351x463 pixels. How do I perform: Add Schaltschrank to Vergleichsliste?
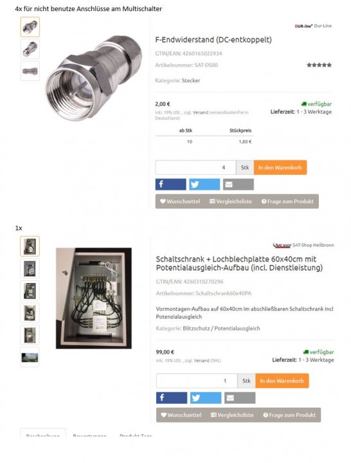click(x=232, y=415)
